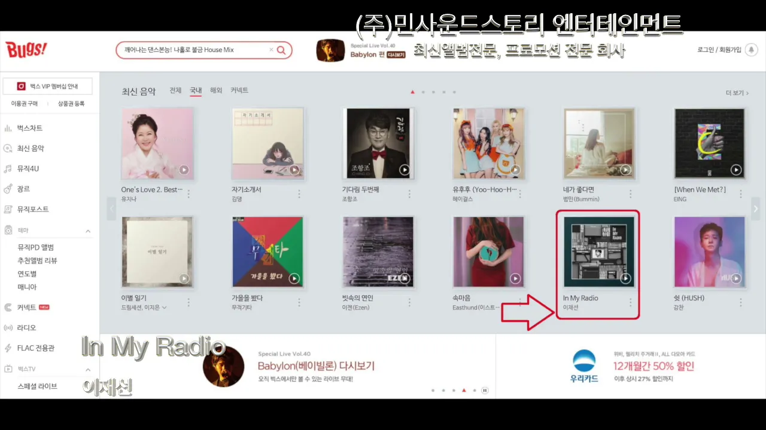Viewport: 766px width, 430px height.
Task: Play the 유후후 album by 헤이걸스
Action: pyautogui.click(x=515, y=170)
